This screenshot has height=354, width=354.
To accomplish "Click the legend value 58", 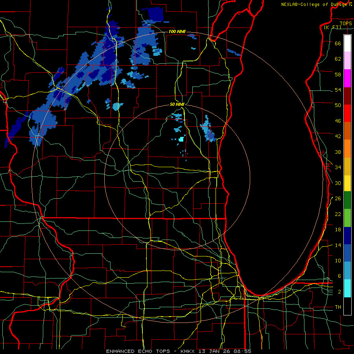I will (x=338, y=74).
